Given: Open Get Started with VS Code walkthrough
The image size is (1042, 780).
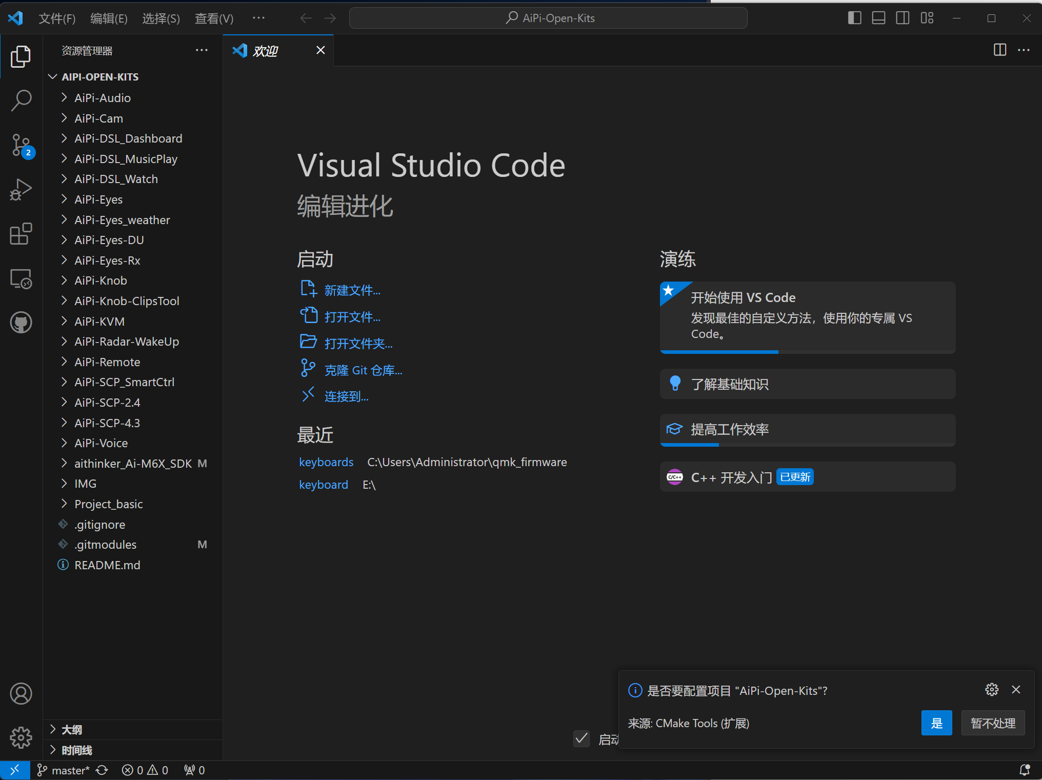Looking at the screenshot, I should click(x=808, y=317).
